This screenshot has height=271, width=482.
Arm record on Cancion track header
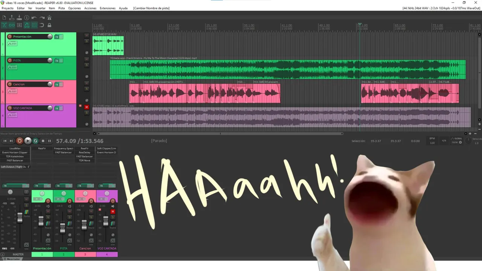10,84
